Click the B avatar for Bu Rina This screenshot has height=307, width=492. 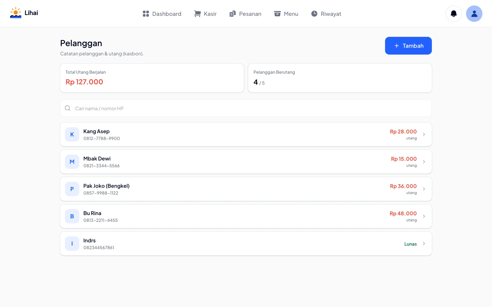72,216
